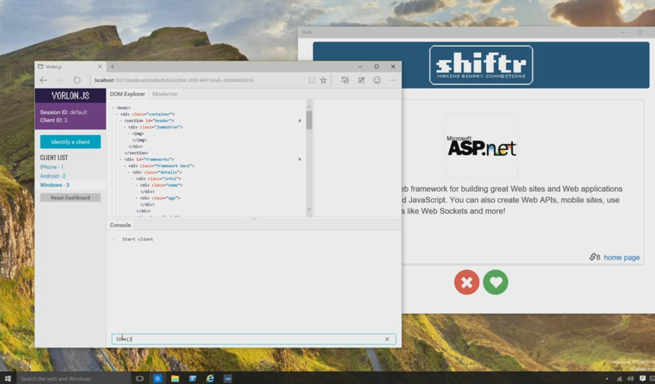Viewport: 655px width, 384px height.
Task: Click the network icon in system tray
Action: (x=619, y=379)
